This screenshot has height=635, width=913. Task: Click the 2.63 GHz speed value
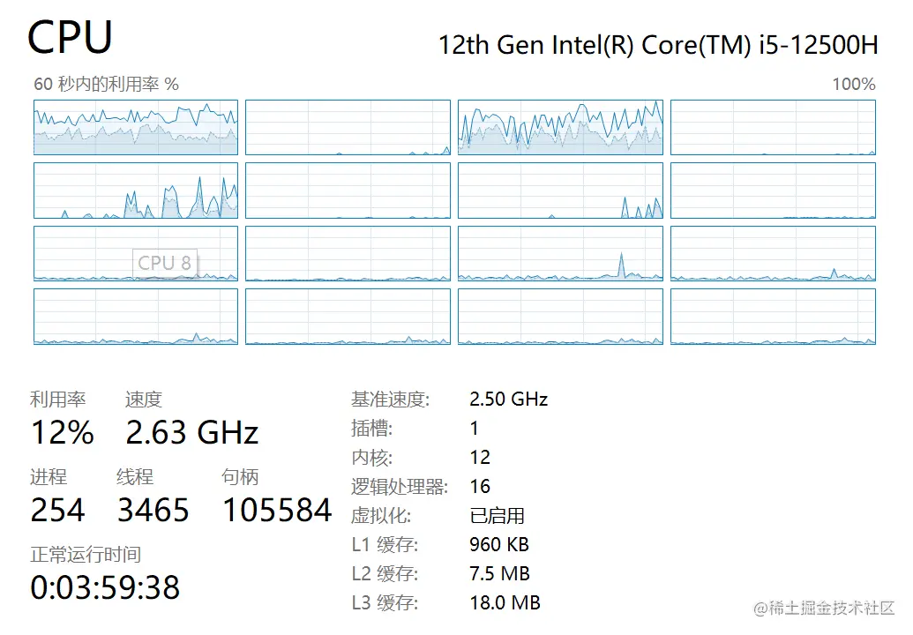click(191, 433)
